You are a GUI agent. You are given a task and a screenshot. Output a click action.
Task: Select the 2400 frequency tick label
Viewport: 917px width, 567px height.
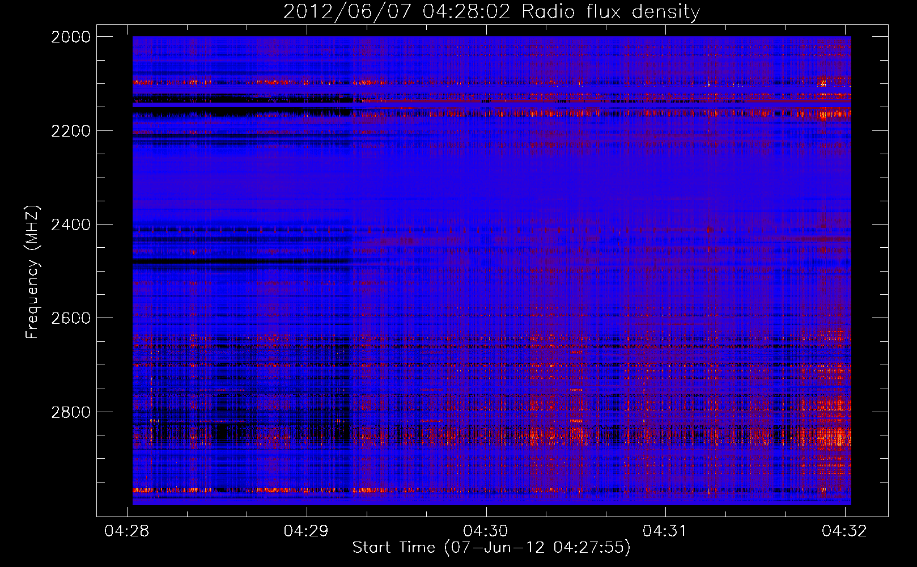tap(71, 225)
